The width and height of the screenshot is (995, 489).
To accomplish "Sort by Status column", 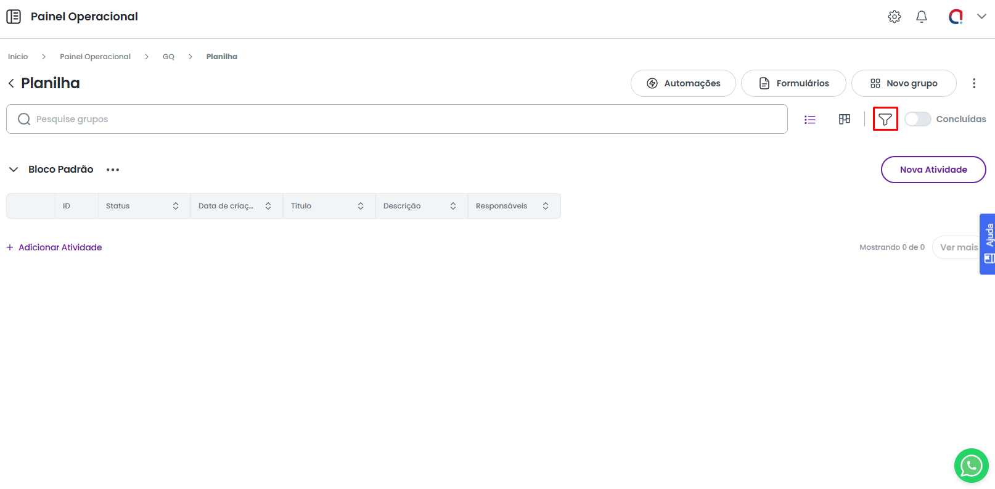I will pyautogui.click(x=176, y=206).
